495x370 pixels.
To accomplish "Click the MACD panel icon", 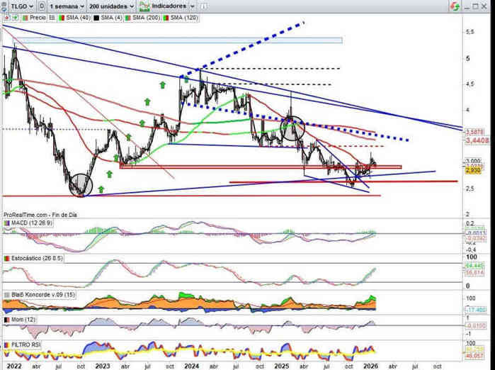I will tap(7, 223).
